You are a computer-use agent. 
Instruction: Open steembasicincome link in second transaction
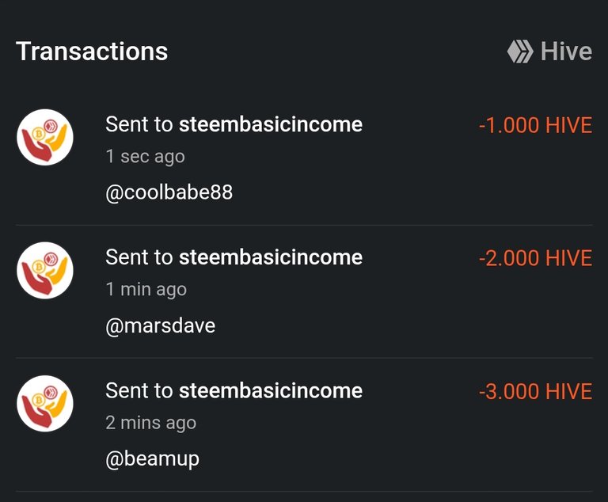(271, 257)
